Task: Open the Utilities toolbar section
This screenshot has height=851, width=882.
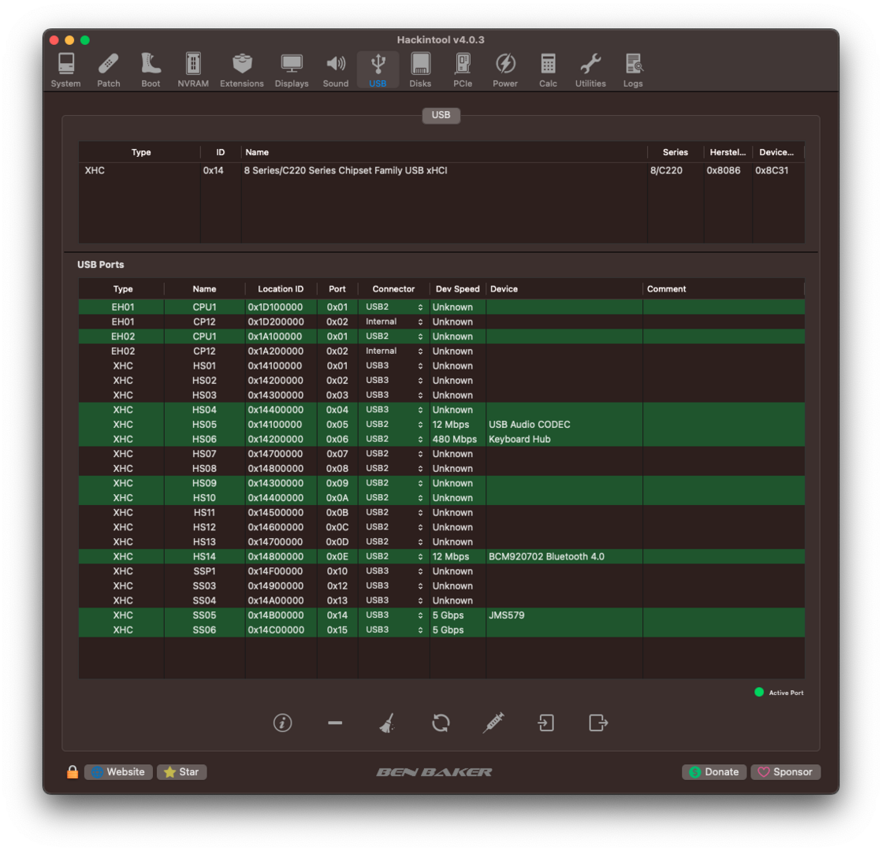Action: 590,70
